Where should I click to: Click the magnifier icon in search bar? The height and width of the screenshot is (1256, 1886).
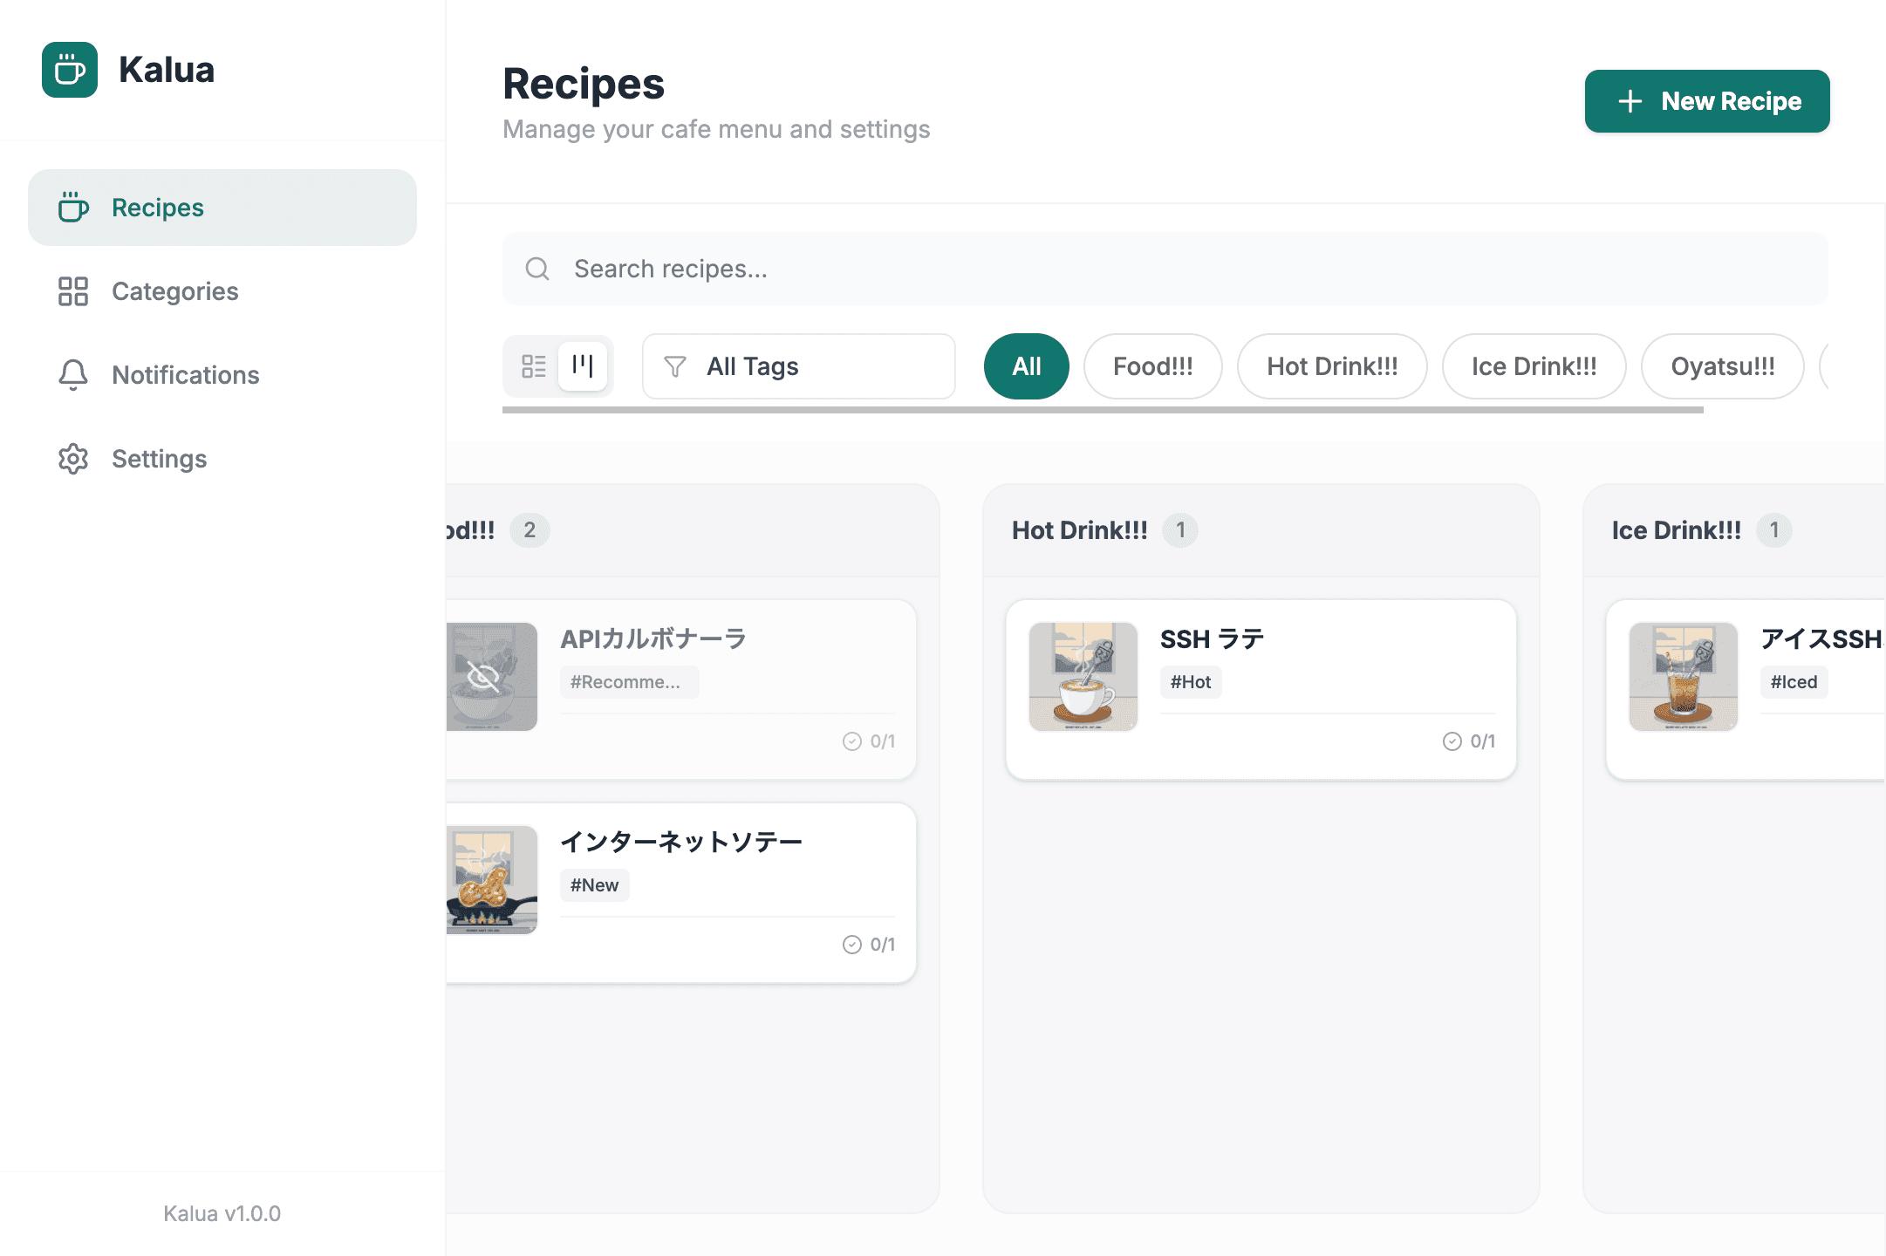pos(537,269)
